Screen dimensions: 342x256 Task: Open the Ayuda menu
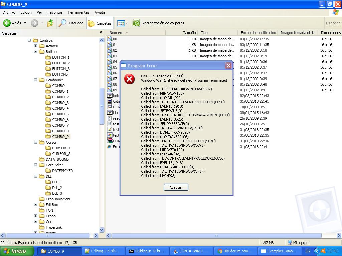100,12
